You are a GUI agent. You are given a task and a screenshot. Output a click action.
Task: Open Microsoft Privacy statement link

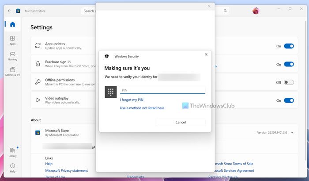click(x=66, y=170)
